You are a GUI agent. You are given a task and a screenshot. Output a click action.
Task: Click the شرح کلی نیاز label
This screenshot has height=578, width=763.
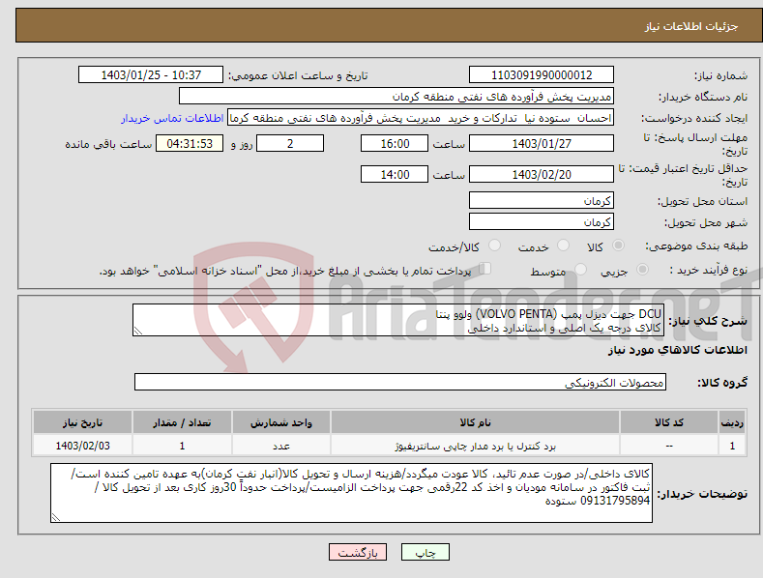[708, 321]
